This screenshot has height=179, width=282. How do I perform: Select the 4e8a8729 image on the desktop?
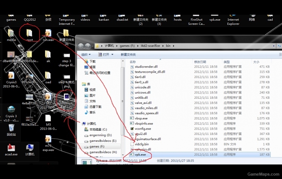[x=30, y=99]
